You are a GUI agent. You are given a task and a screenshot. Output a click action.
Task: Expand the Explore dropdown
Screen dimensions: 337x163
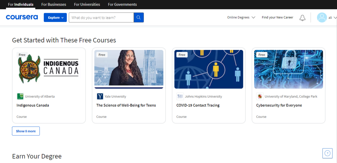coord(55,17)
